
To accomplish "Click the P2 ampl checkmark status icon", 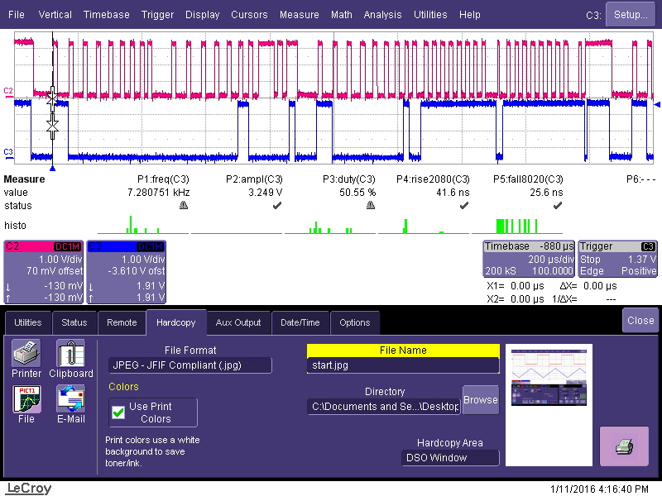I will pyautogui.click(x=277, y=205).
